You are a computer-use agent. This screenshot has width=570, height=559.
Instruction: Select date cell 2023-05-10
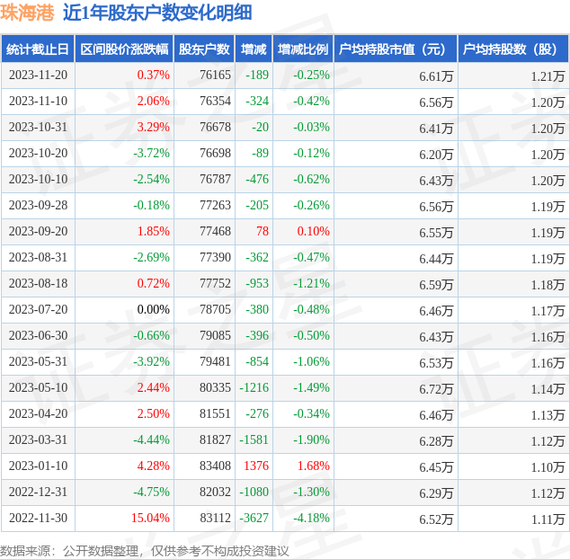(x=38, y=388)
